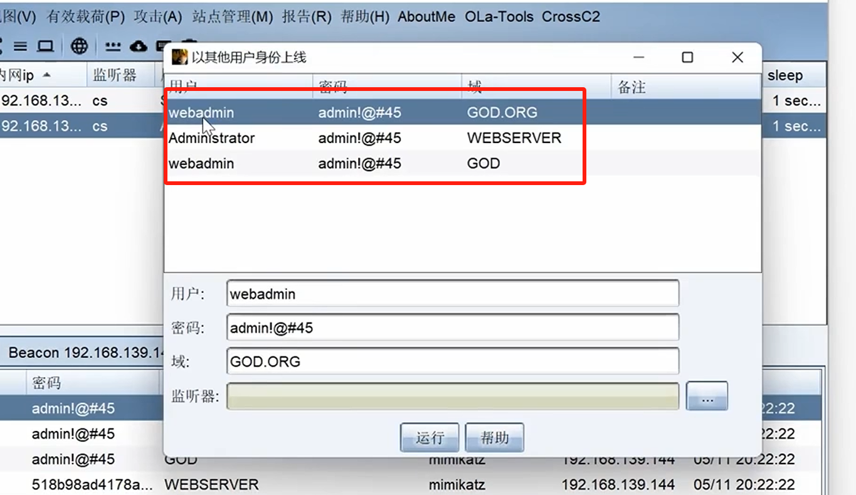Select the Administrator credential row

coord(463,138)
